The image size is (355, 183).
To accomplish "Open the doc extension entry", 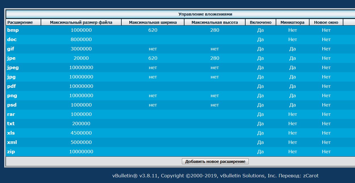I will 12,39.
